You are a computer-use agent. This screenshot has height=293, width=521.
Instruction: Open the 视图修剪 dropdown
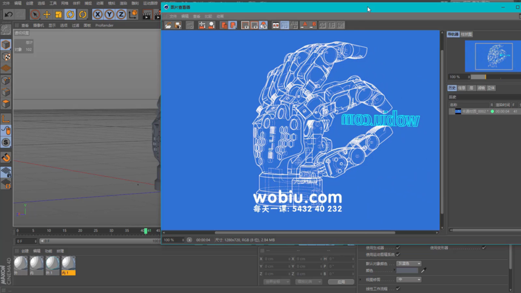coord(409,280)
